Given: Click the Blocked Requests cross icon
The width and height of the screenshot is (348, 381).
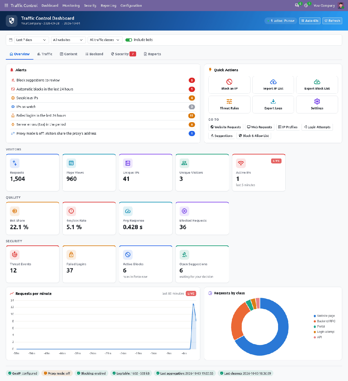Looking at the screenshot, I should (184, 211).
